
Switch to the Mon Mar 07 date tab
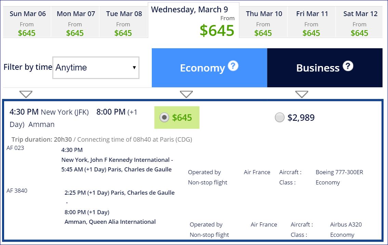[x=76, y=23]
